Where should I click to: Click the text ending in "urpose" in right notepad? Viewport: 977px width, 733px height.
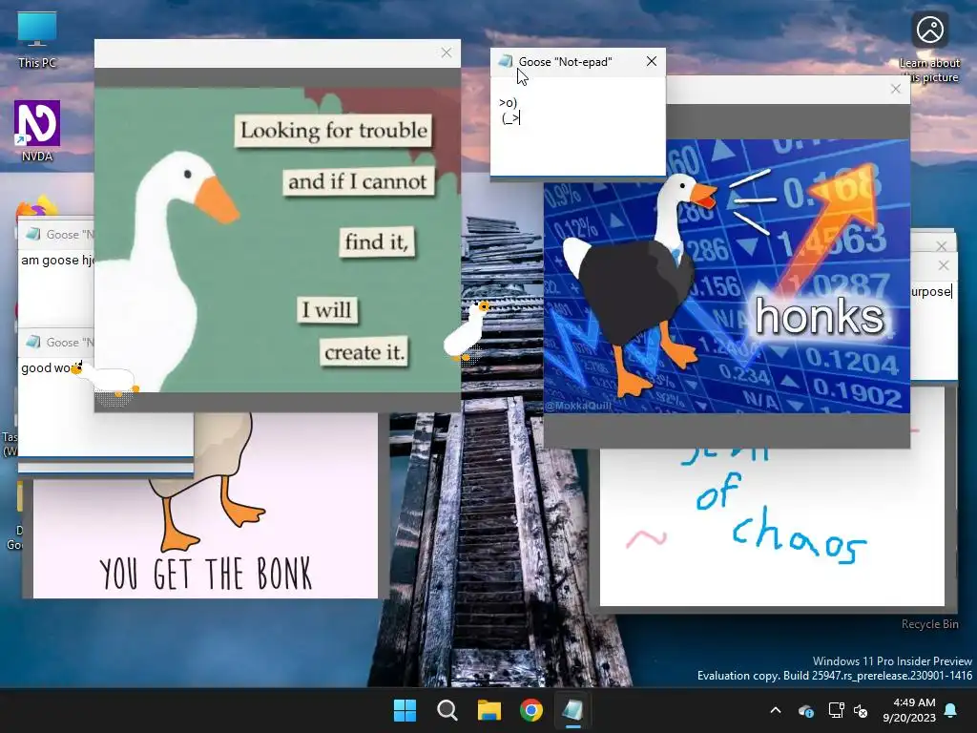931,291
